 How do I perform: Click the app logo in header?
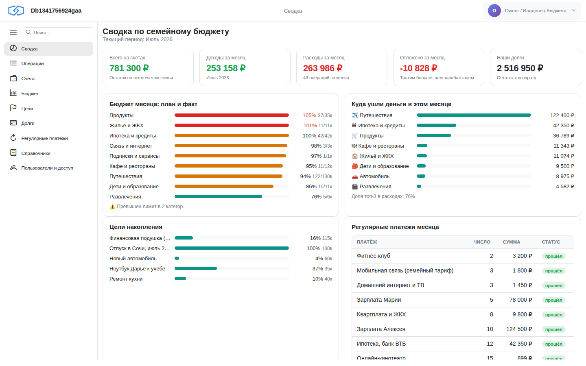coord(16,11)
